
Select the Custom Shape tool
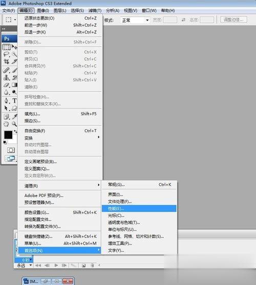(14, 108)
